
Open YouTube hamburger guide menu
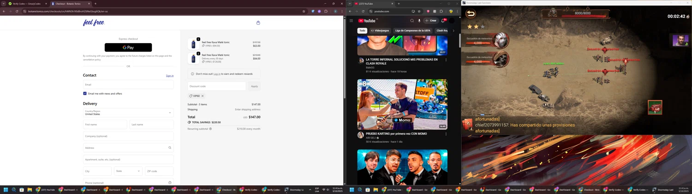351,21
